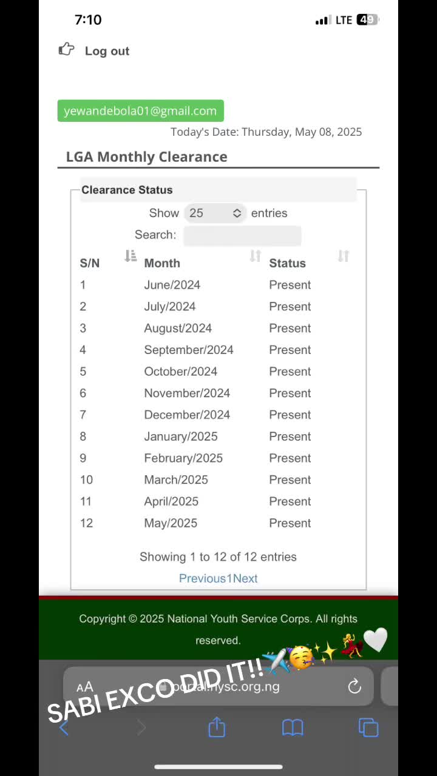Open the entries count dropdown showing 25
The height and width of the screenshot is (776, 437).
(215, 213)
